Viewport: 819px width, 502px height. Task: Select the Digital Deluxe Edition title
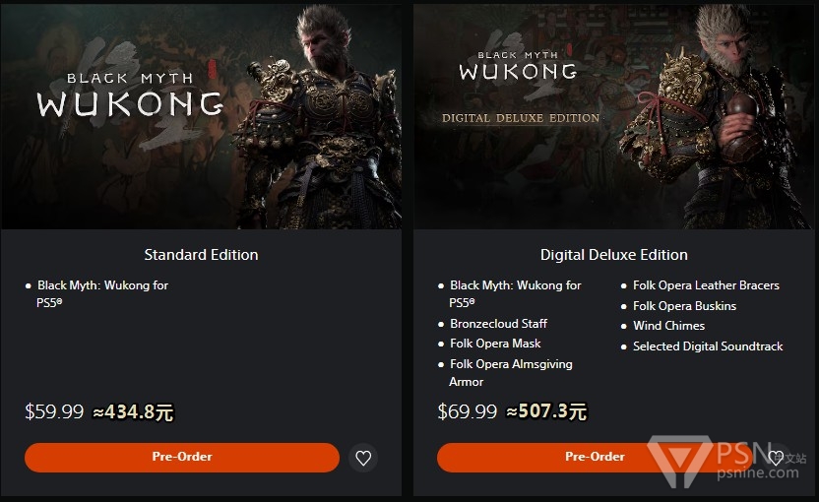[x=613, y=254]
